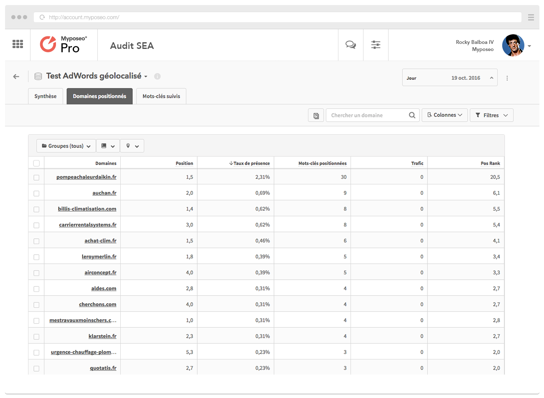Open the cherchons.com domain link

pyautogui.click(x=98, y=304)
